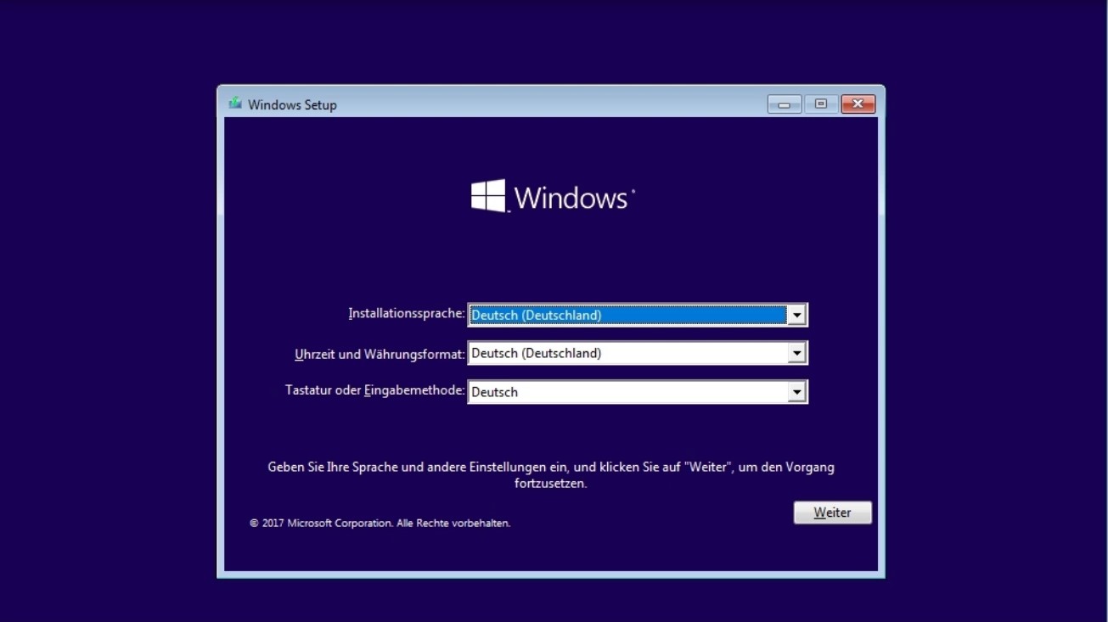Click the Tastatur field showing Deutsch
Viewport: 1108px width, 622px height.
tap(638, 392)
